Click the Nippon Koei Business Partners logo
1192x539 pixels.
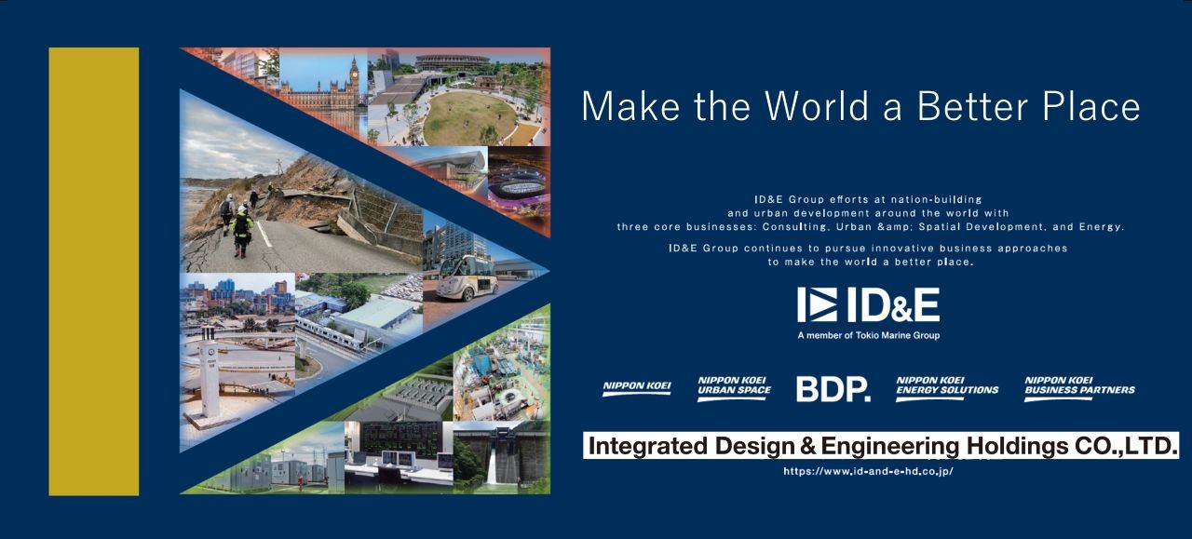point(1079,387)
